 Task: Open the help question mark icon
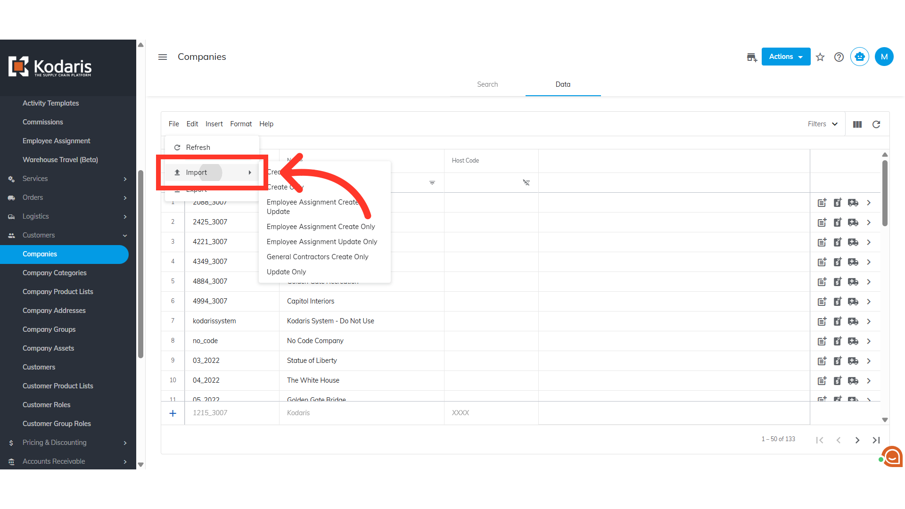[839, 57]
